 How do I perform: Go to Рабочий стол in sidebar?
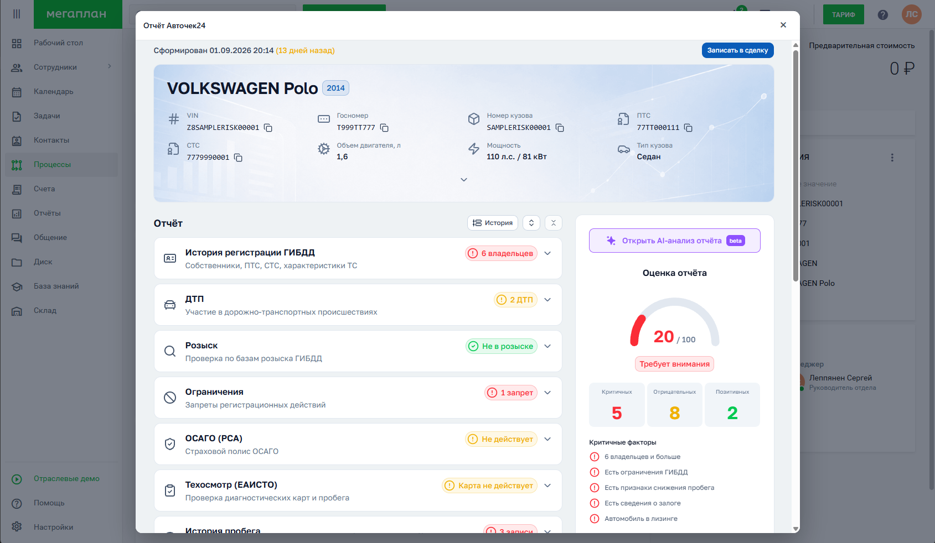[61, 43]
